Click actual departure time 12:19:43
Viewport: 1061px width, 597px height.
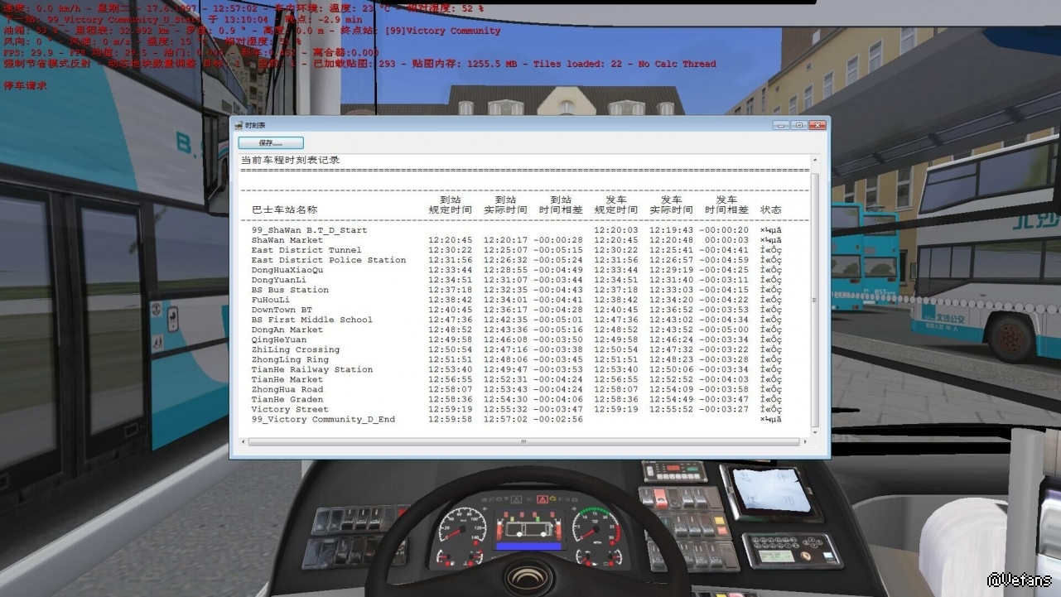click(x=671, y=230)
